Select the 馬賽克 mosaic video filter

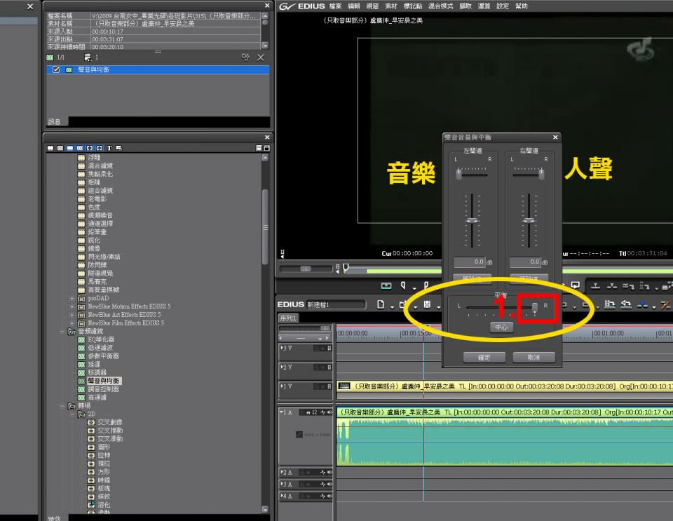click(93, 281)
